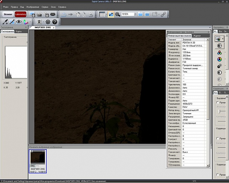
Task: Click the batch save icon beside the printer
Action: click(x=46, y=14)
